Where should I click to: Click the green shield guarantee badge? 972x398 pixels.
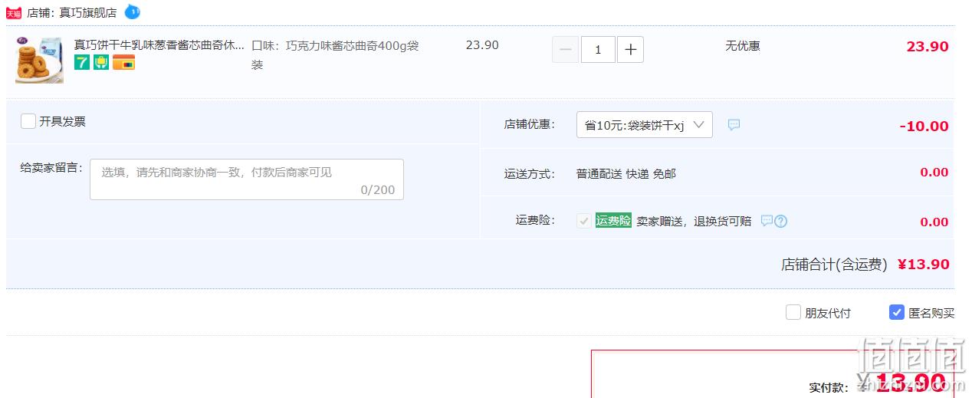click(x=101, y=63)
